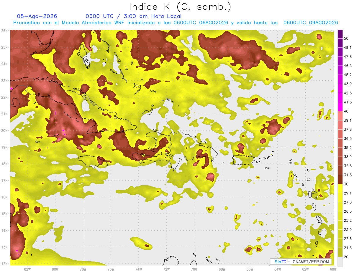Select the "13N" latitude label
The height and width of the screenshot is (273, 354).
pos(4,247)
